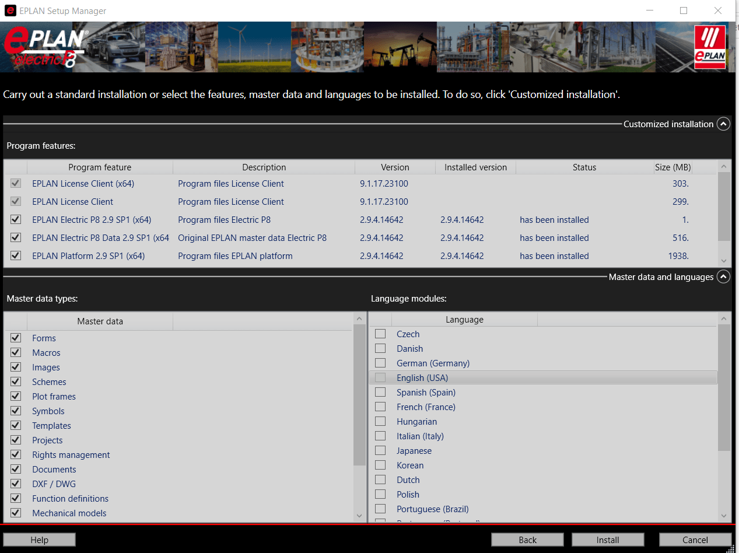Enable the German (Germany) language module
The image size is (739, 553).
click(380, 363)
